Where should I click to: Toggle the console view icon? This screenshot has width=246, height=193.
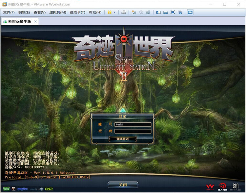click(x=190, y=12)
